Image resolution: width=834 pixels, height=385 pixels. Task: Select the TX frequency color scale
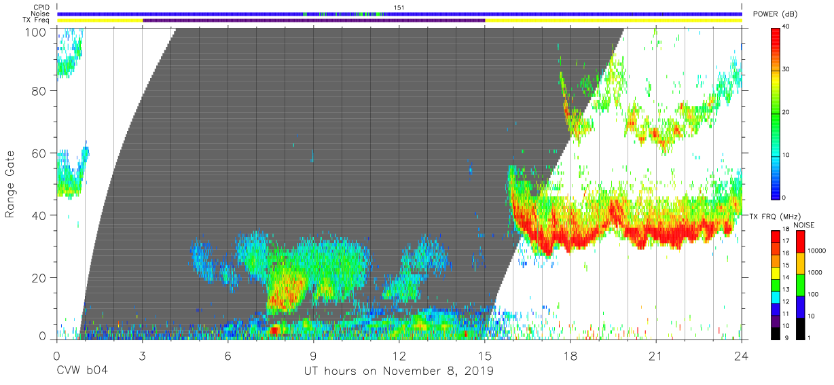(776, 285)
